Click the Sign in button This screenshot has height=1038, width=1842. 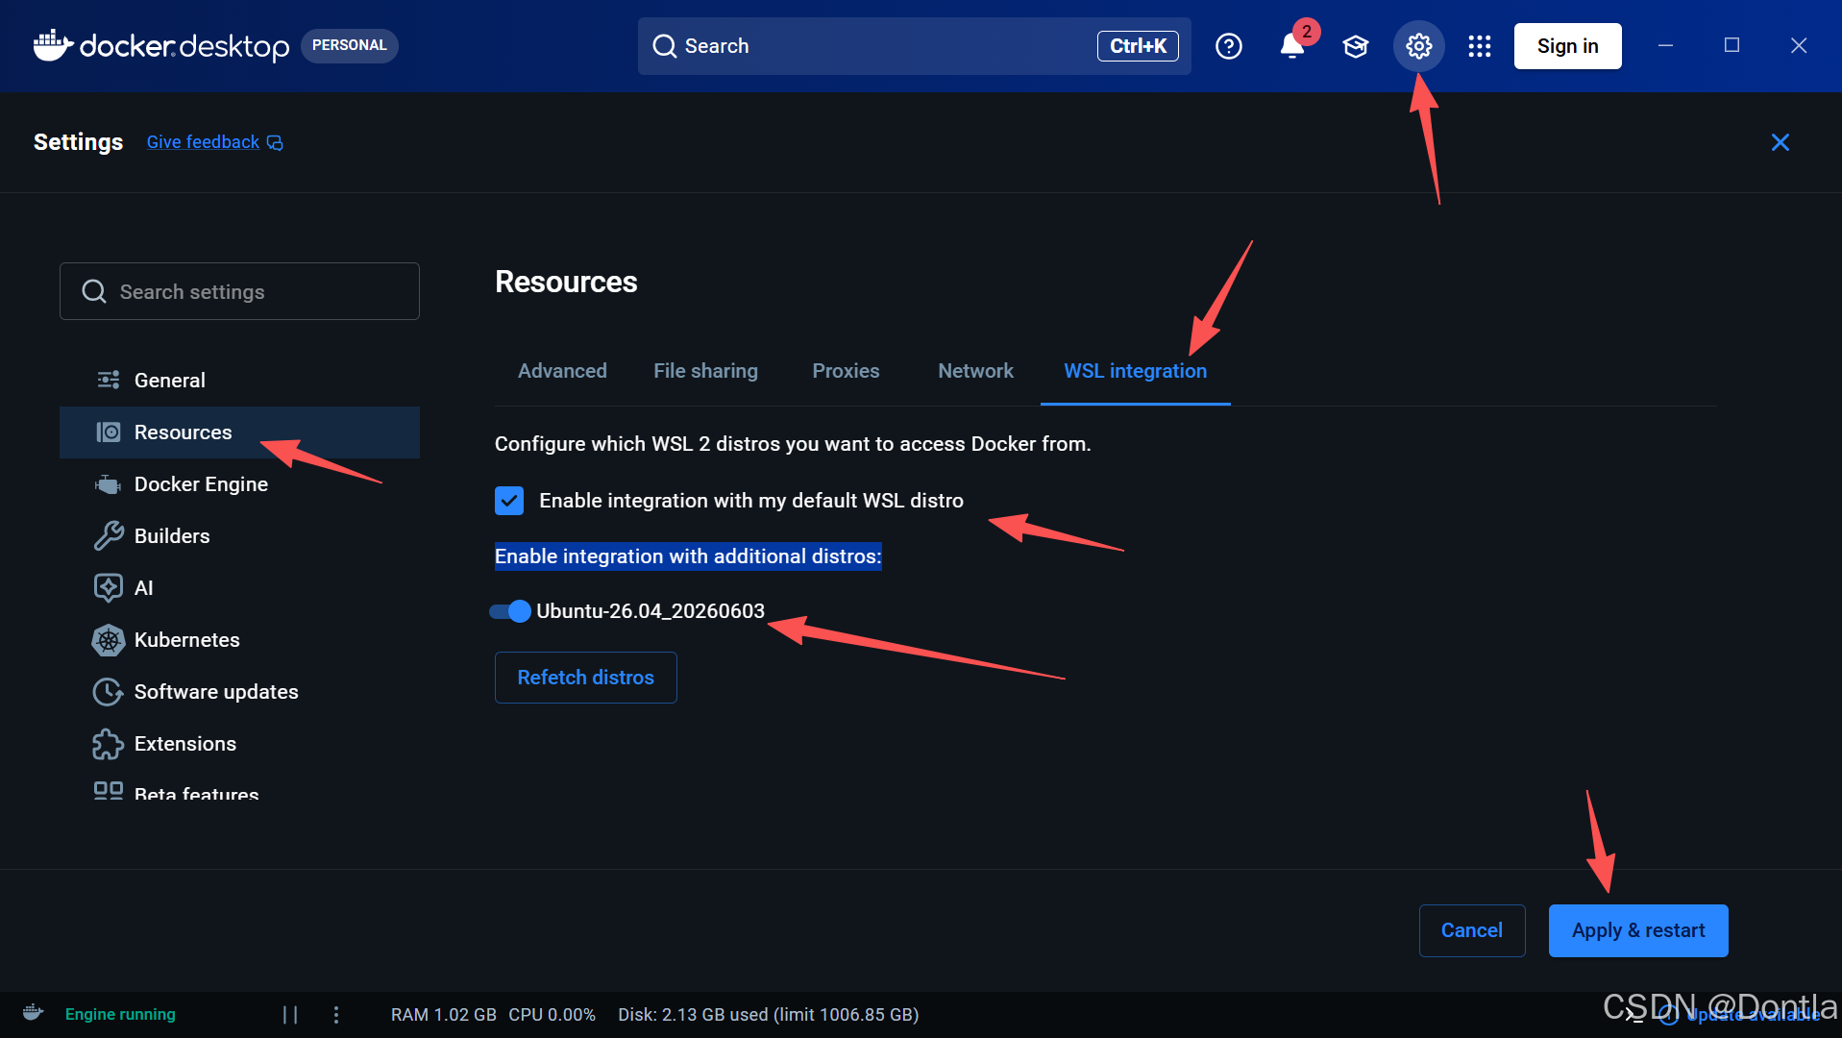[1567, 46]
